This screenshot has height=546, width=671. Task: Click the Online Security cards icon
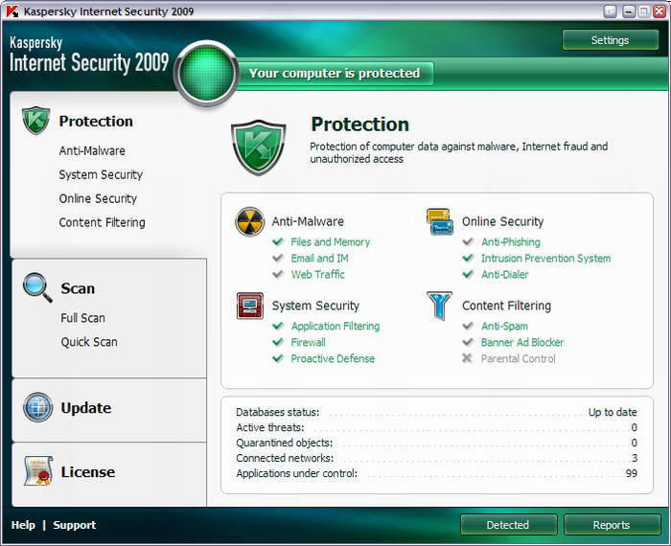coord(440,221)
